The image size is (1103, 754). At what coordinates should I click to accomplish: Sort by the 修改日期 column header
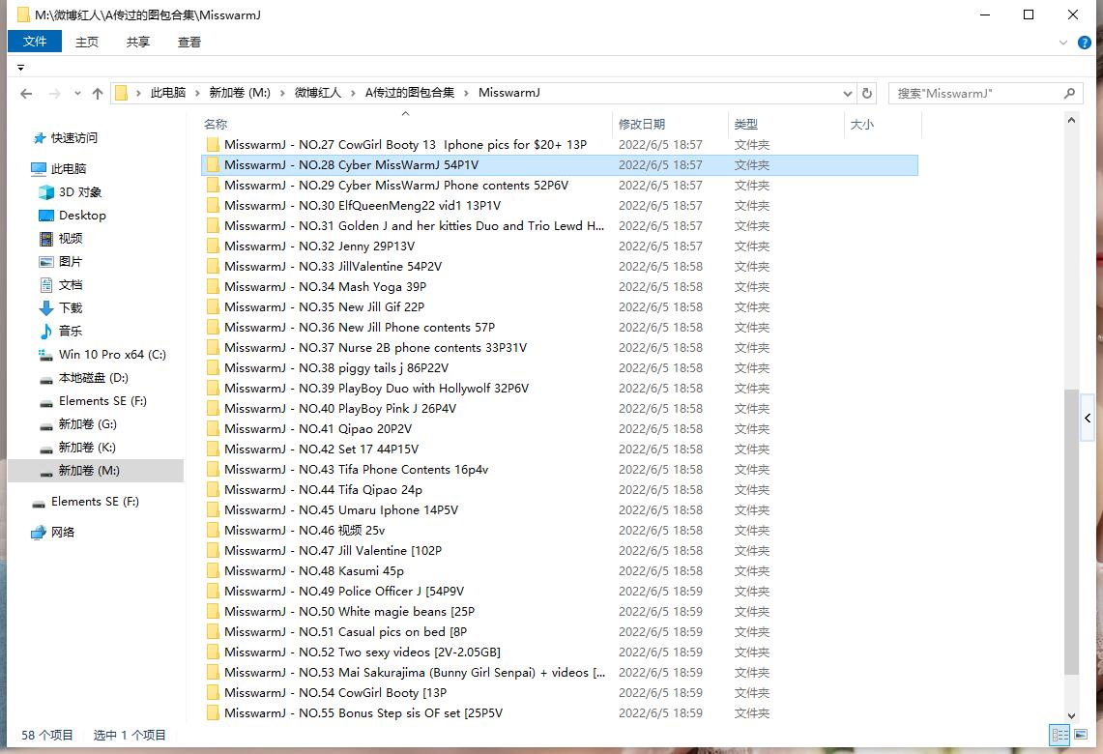point(642,125)
